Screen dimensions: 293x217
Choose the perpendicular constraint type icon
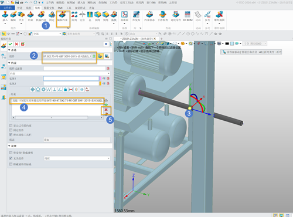(54, 90)
